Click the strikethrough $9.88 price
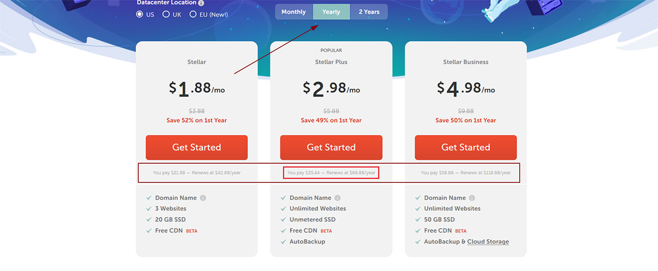Viewport: 658px width, 271px height. pos(466,111)
